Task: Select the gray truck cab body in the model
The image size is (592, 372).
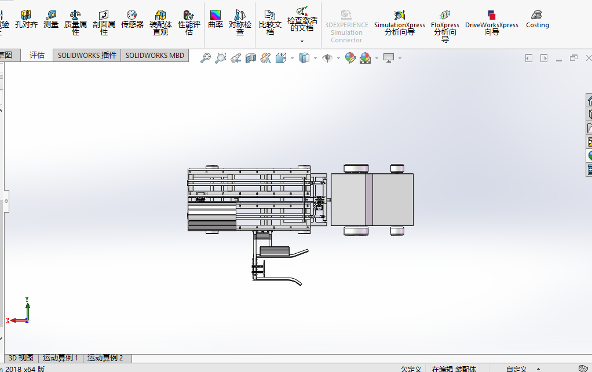Action: (x=372, y=199)
